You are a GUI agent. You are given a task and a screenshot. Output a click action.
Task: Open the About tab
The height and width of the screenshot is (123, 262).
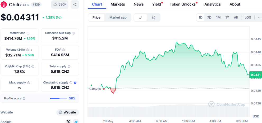click(235, 4)
